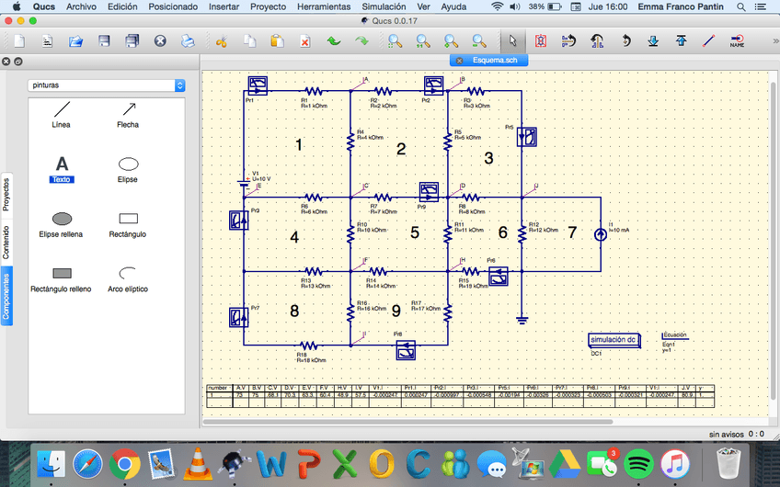This screenshot has height=487, width=780.
Task: Activate the select pointer tool
Action: click(x=512, y=41)
